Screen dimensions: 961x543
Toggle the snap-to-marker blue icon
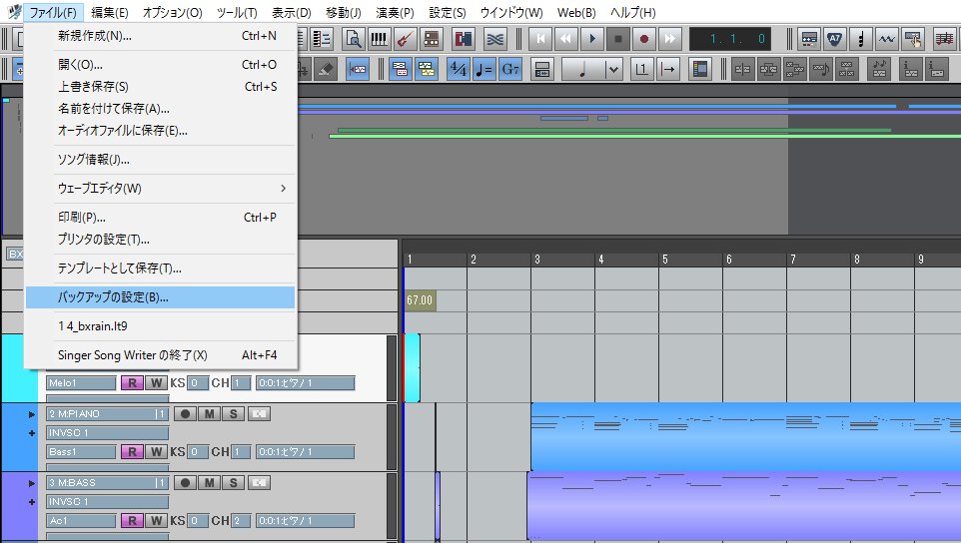[x=358, y=69]
